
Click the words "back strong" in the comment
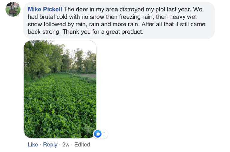click(x=44, y=32)
